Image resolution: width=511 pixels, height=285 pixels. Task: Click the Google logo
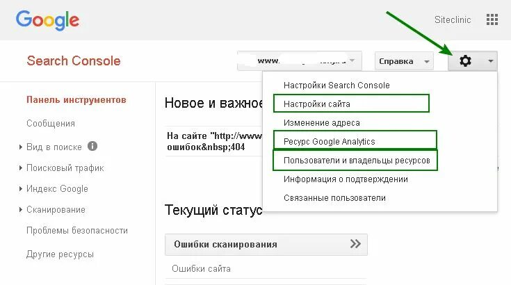47,20
